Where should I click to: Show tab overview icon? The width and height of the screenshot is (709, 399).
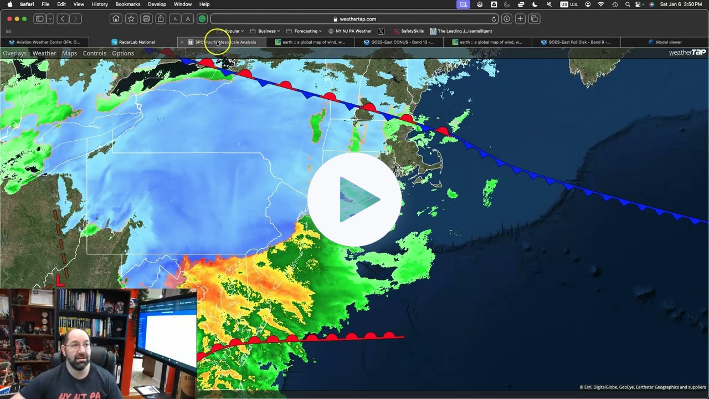534,19
